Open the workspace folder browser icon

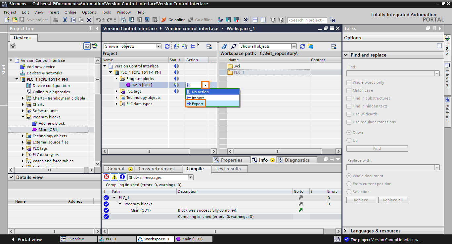[310, 46]
